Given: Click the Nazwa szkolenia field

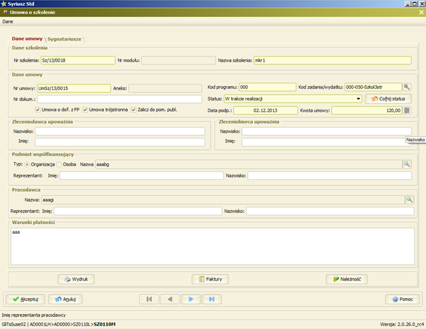Looking at the screenshot, I should [332, 60].
